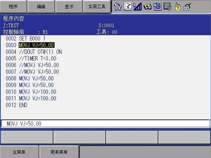Select line 0008 MOVJ VJ=50.00
The image size is (211, 158).
pyautogui.click(x=30, y=79)
